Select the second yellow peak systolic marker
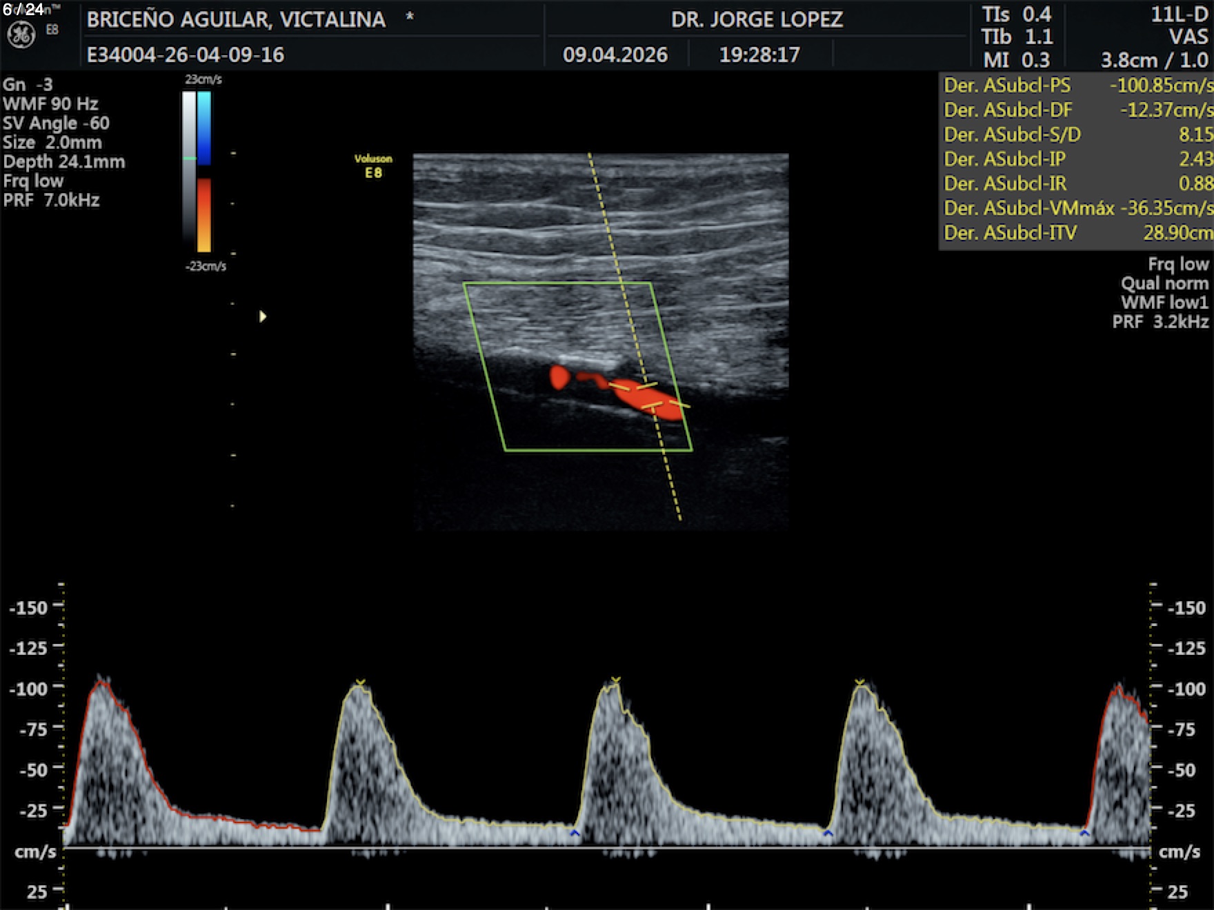 tap(615, 680)
